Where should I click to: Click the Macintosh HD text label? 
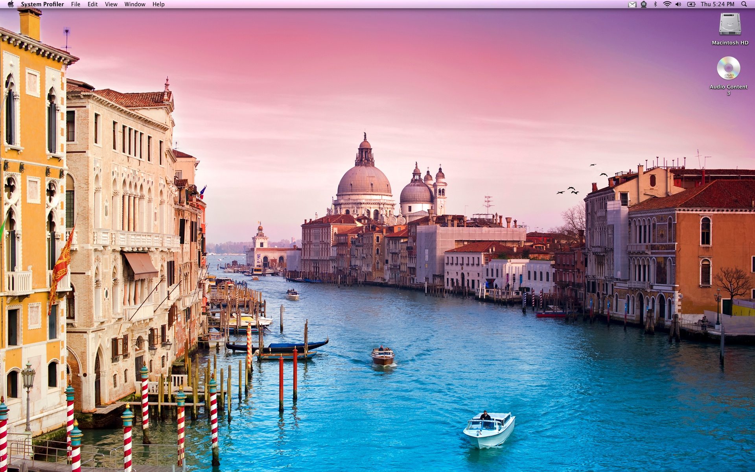730,43
